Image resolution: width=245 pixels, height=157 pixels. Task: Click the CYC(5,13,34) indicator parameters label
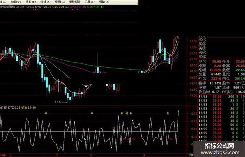(x=25, y=7)
